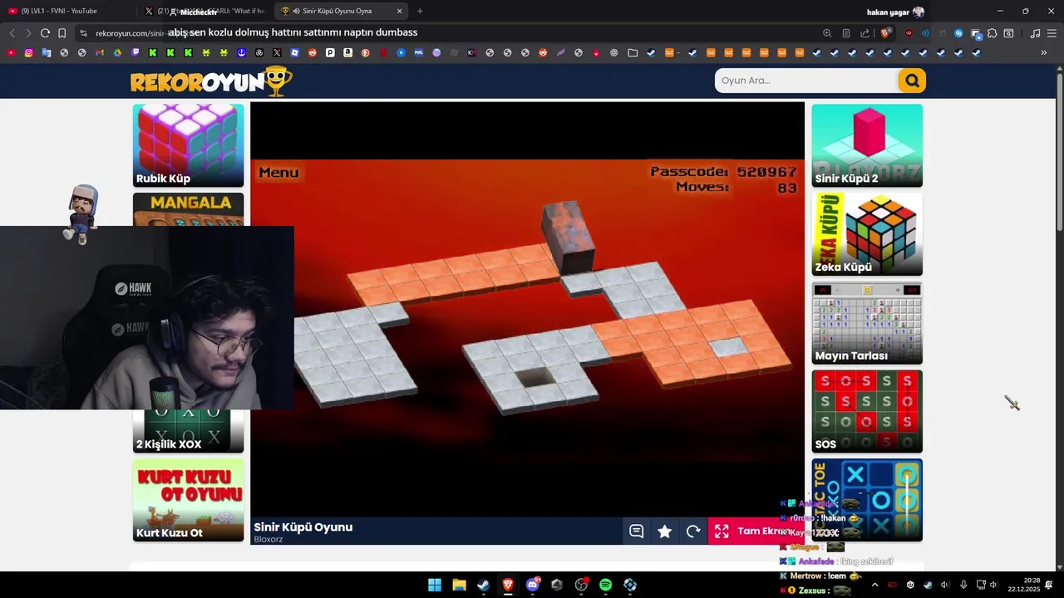Show hidden system tray icons chevron

(874, 585)
